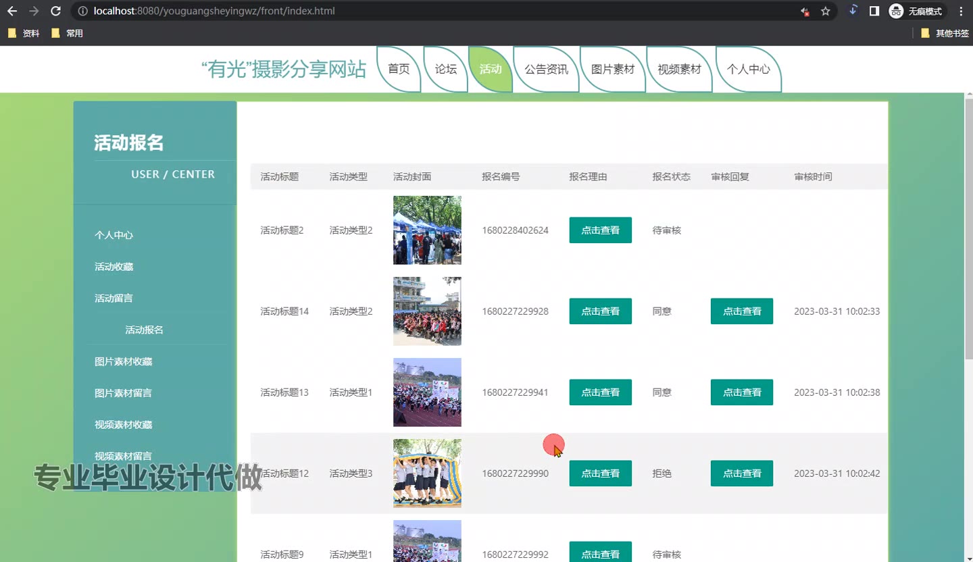This screenshot has width=973, height=562.
Task: View 报名理由 for 活动标题12 via 点击查看
Action: coord(601,474)
